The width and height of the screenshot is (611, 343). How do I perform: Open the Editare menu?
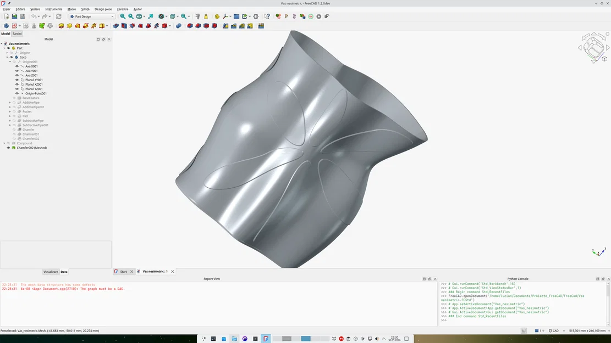pos(20,9)
